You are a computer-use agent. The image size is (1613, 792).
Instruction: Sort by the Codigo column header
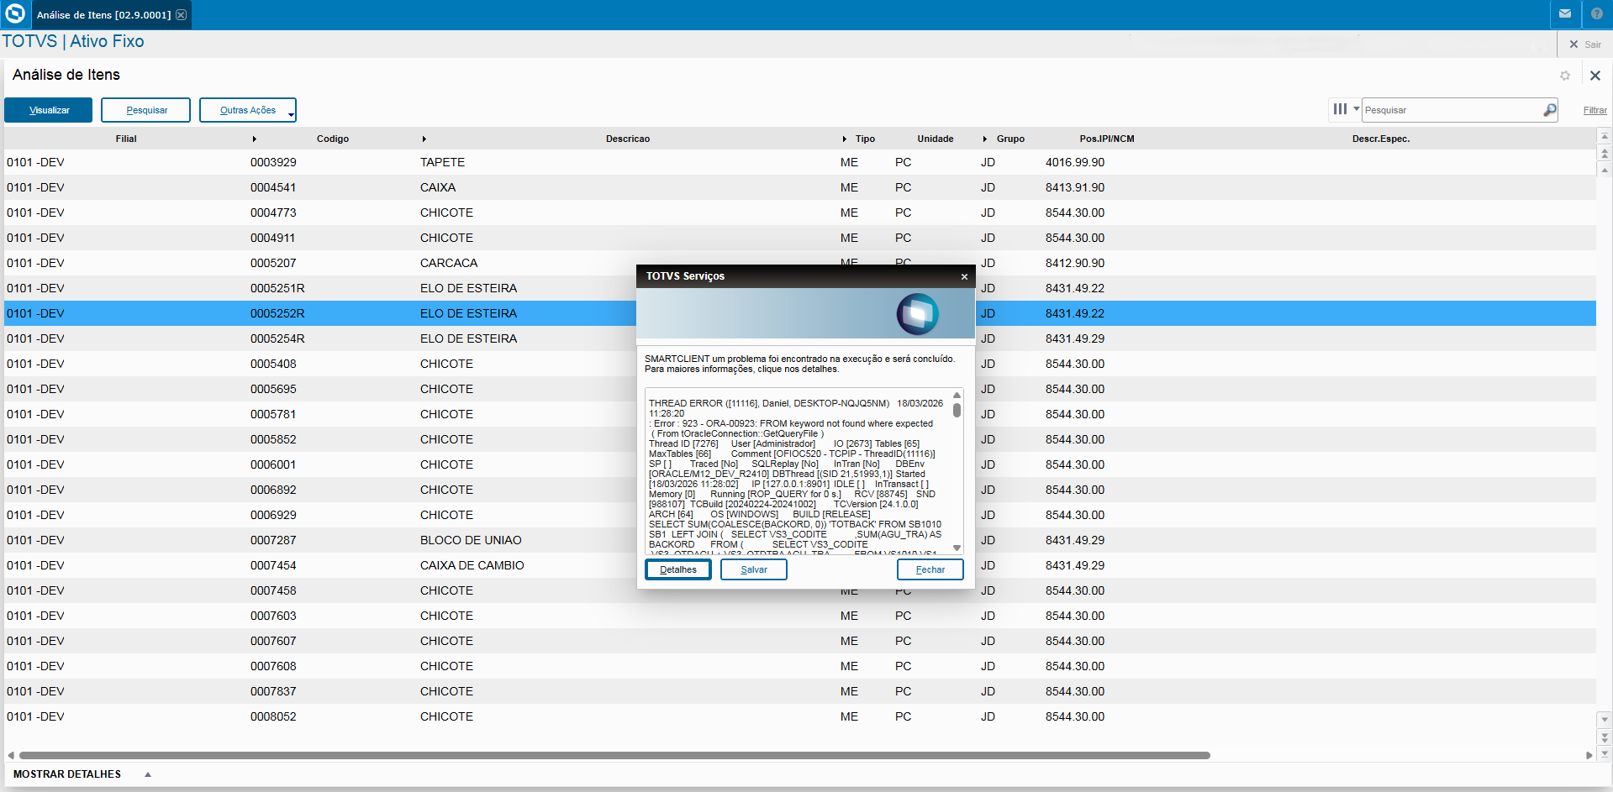pyautogui.click(x=333, y=139)
